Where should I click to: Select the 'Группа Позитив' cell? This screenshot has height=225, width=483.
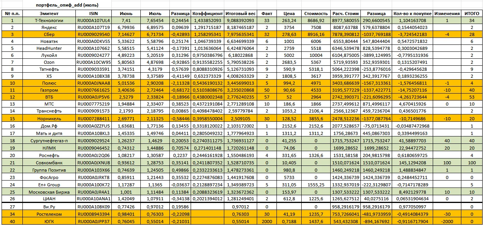(49, 170)
